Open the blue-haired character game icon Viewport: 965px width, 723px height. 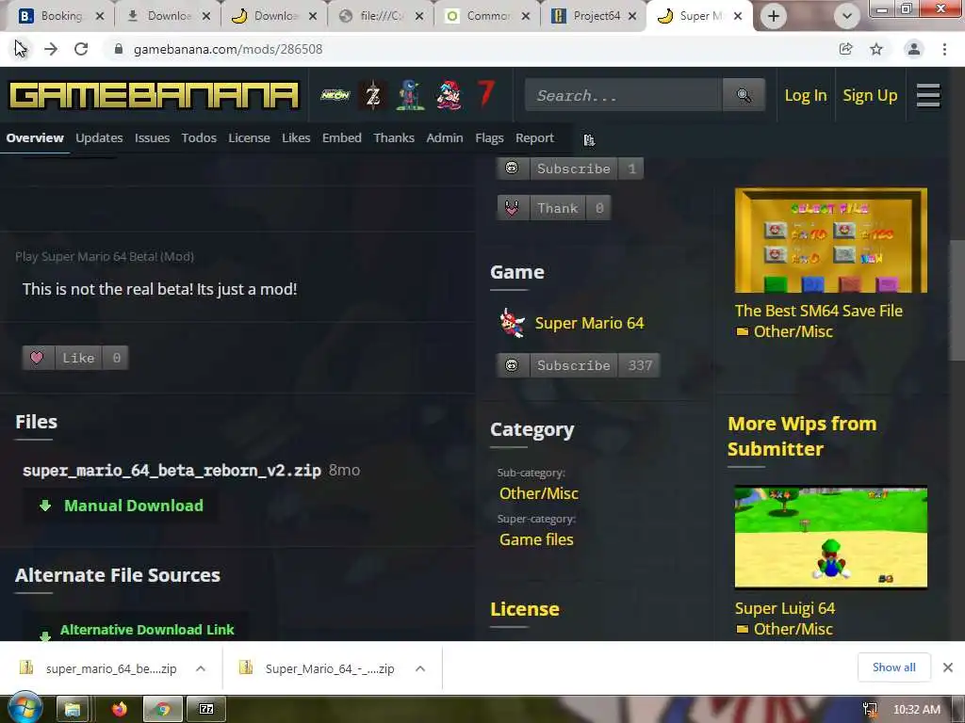coord(410,95)
